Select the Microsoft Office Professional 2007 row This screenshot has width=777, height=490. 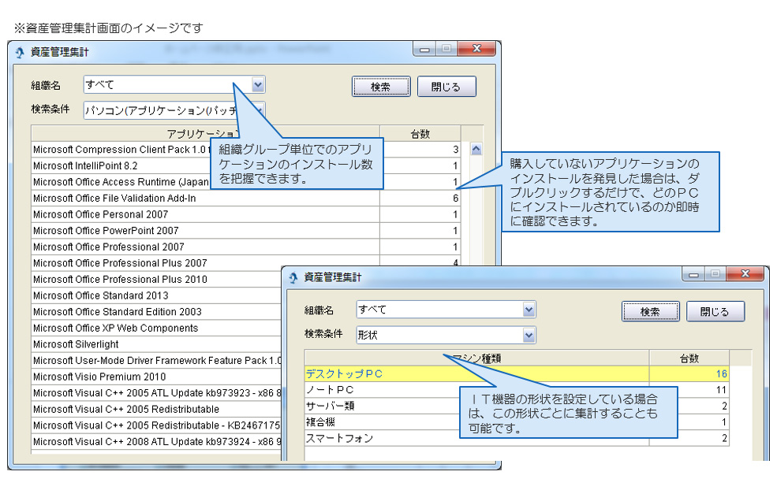[x=246, y=247]
